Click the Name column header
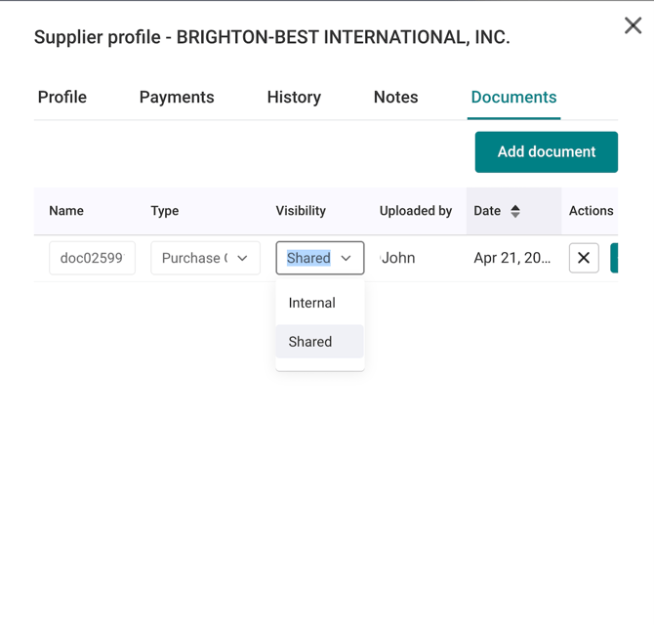The width and height of the screenshot is (654, 625). (x=66, y=211)
